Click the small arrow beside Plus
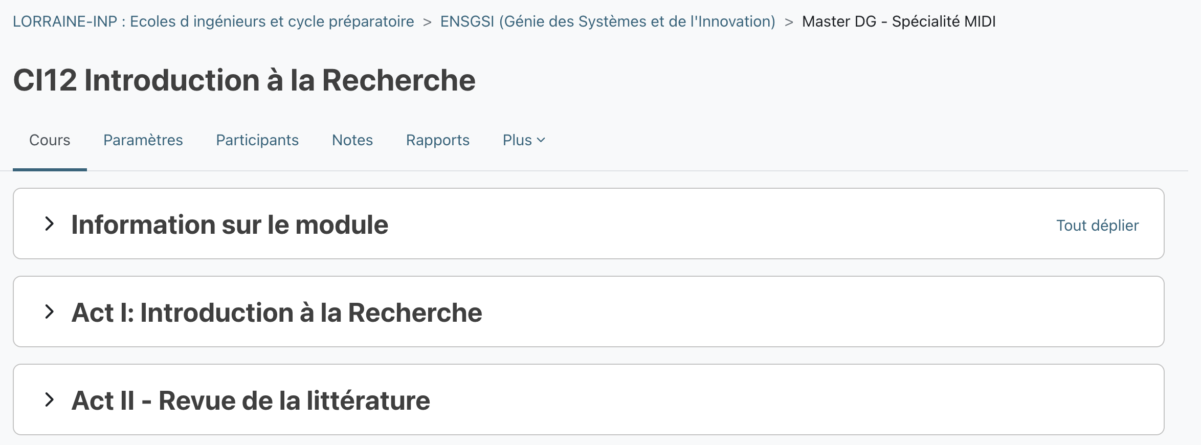The image size is (1201, 445). (541, 140)
